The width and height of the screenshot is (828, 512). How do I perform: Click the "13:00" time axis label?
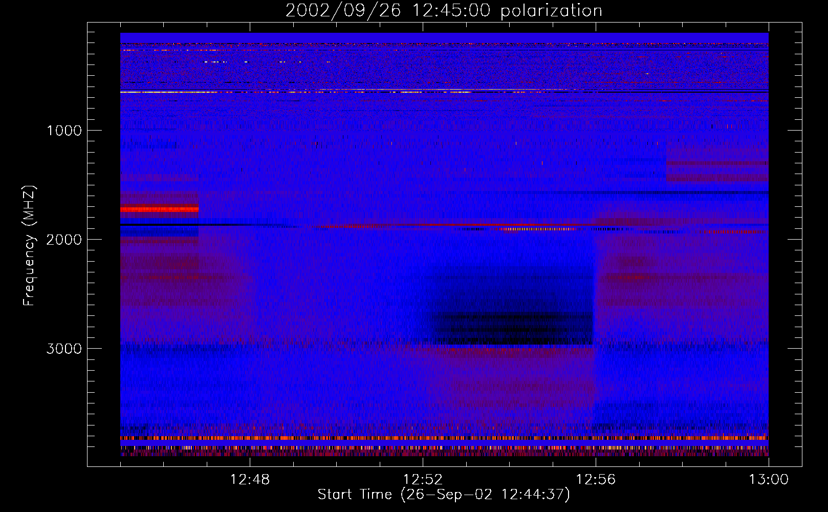[x=769, y=480]
